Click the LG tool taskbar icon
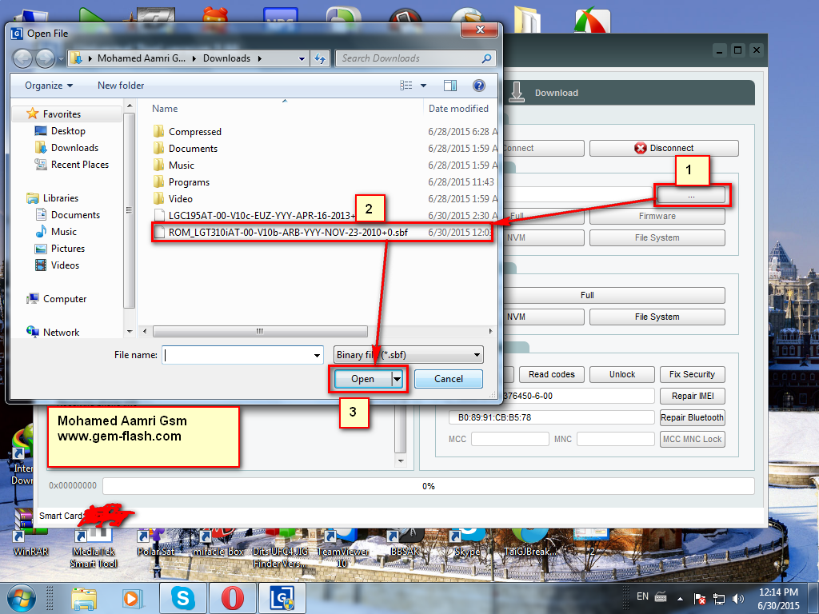The height and width of the screenshot is (614, 819). point(282,598)
